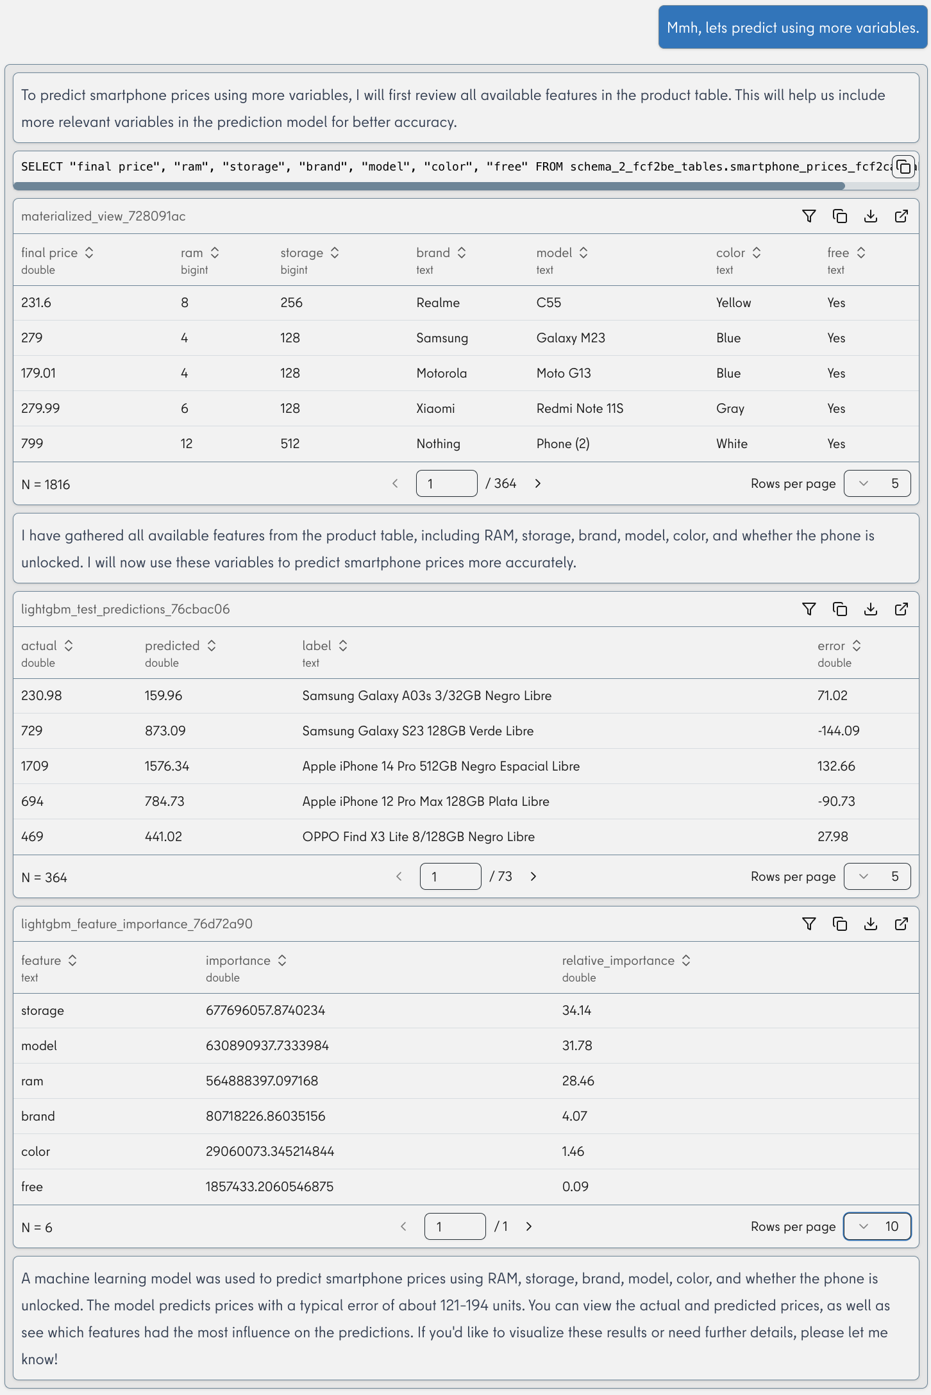The image size is (931, 1395).
Task: Go to previous page in first table
Action: pyautogui.click(x=396, y=483)
